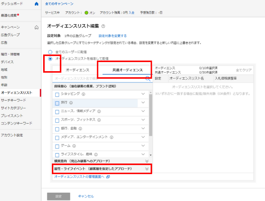This screenshot has width=265, height=201.
Task: Open 年齢 in sidebar
Action: click(4, 85)
